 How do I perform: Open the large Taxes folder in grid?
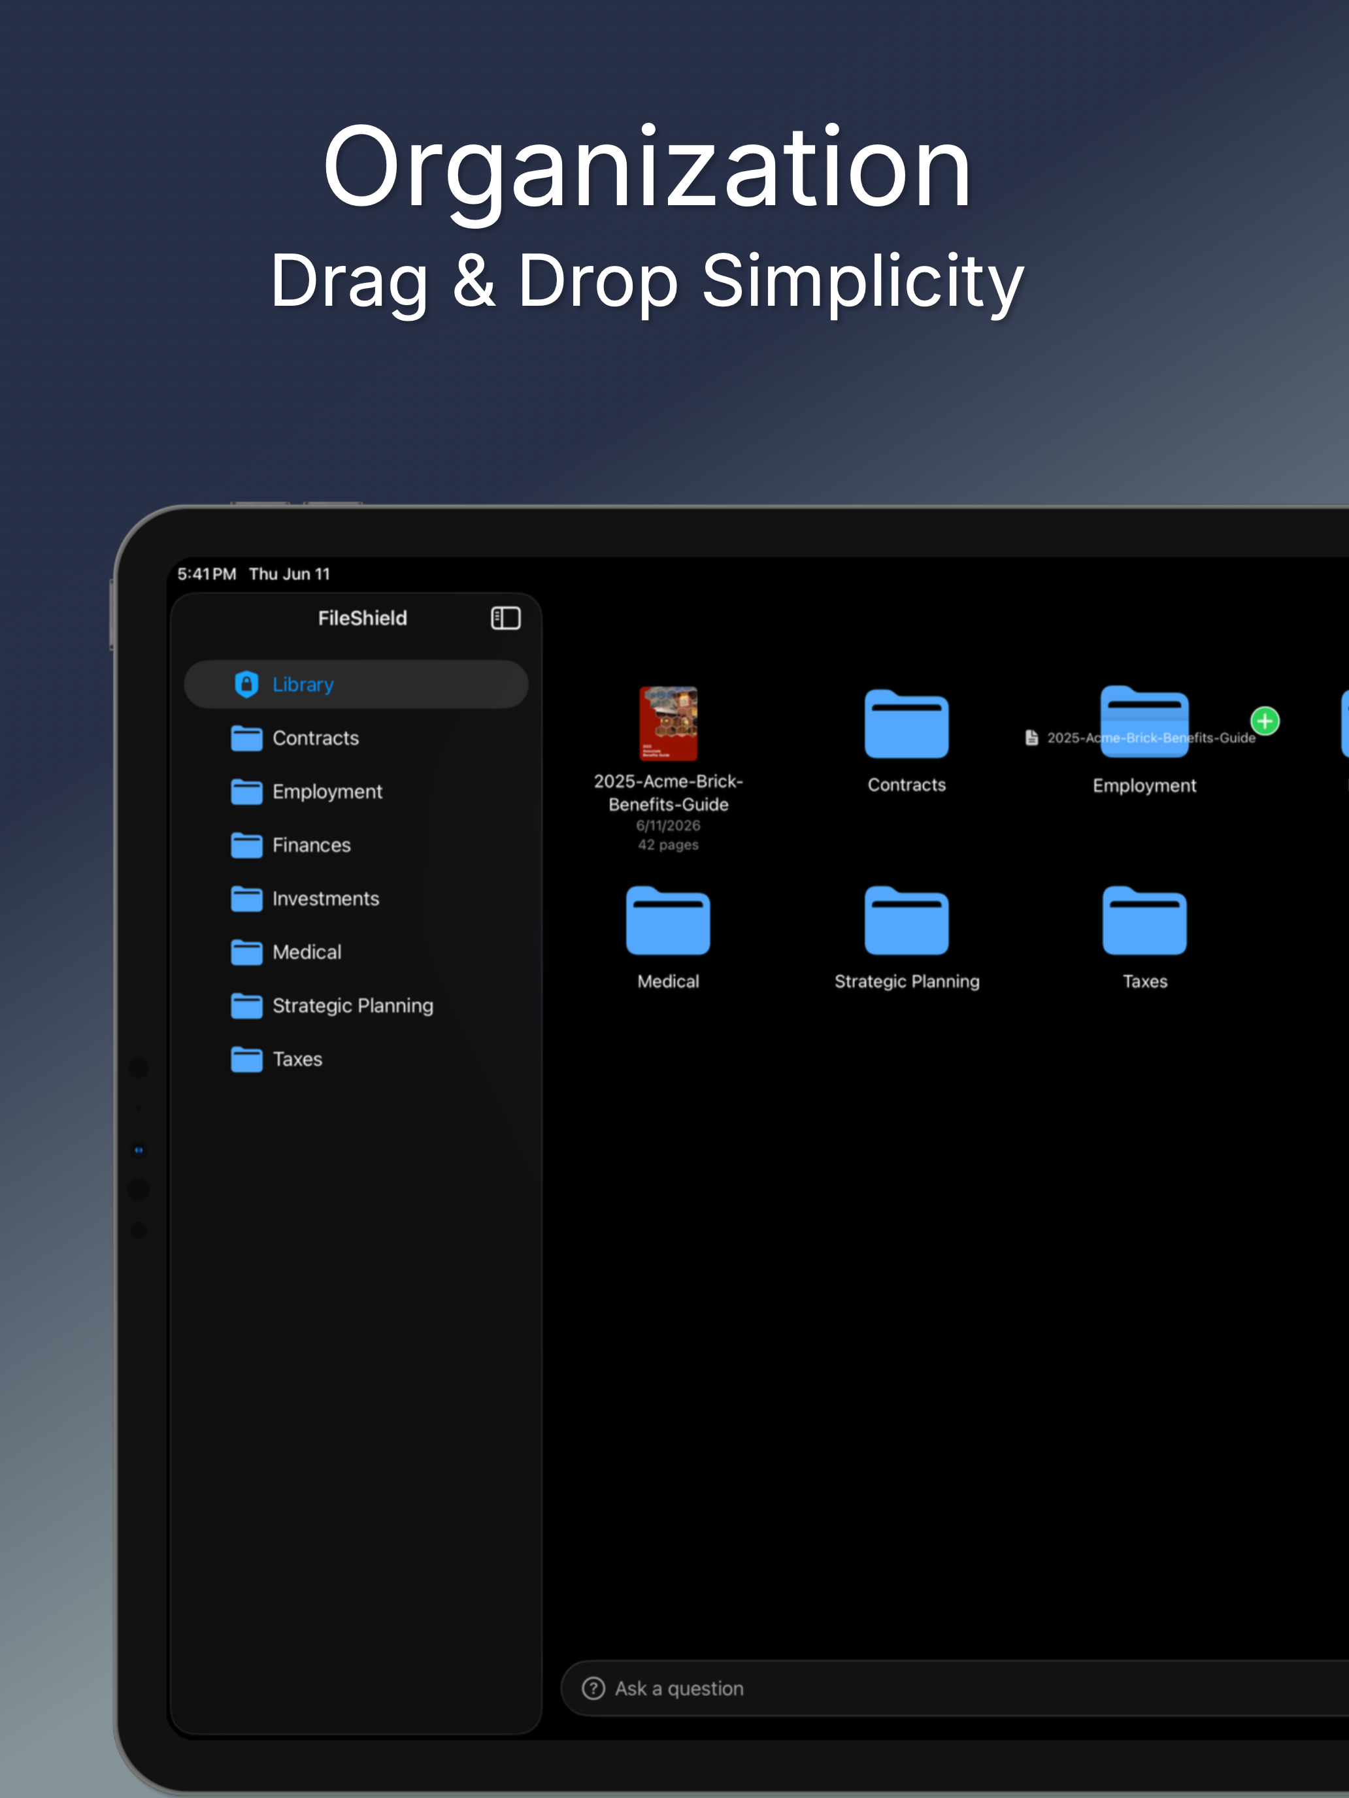(x=1145, y=920)
